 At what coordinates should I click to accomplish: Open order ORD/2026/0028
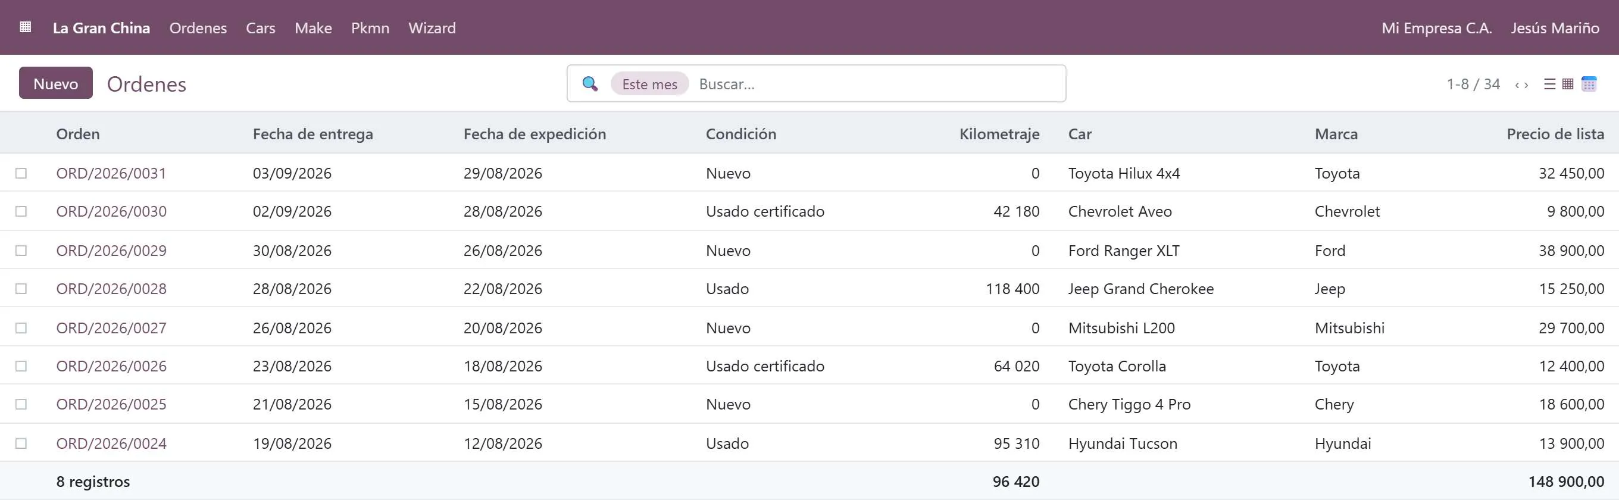tap(111, 288)
